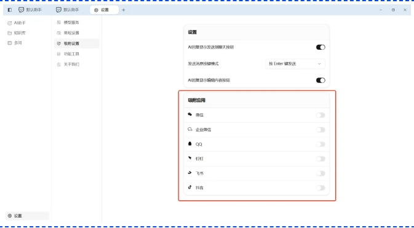Open 知识库 in the left sidebar

tap(17, 33)
